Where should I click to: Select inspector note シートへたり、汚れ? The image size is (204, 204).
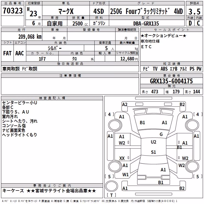tap(20, 121)
